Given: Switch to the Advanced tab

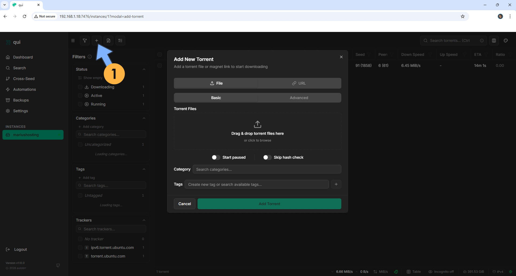Looking at the screenshot, I should pyautogui.click(x=299, y=98).
